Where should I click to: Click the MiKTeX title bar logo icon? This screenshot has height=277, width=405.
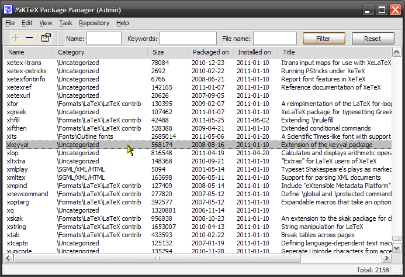point(8,10)
